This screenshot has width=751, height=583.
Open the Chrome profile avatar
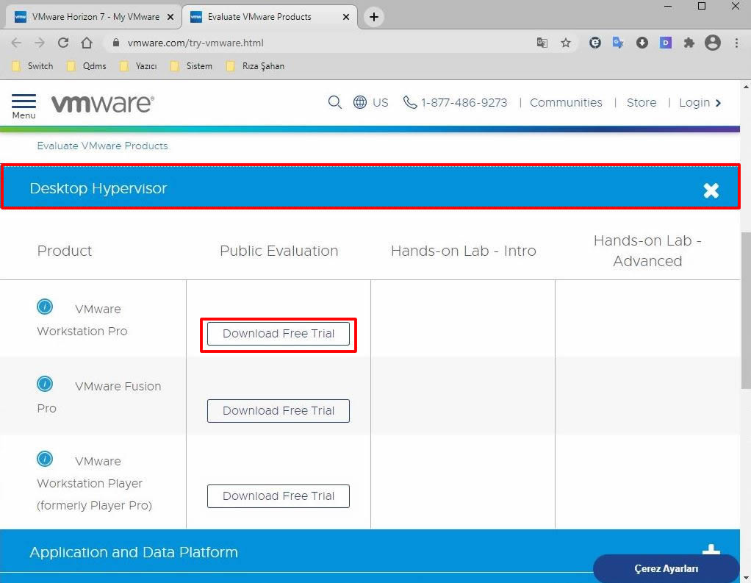click(x=713, y=43)
